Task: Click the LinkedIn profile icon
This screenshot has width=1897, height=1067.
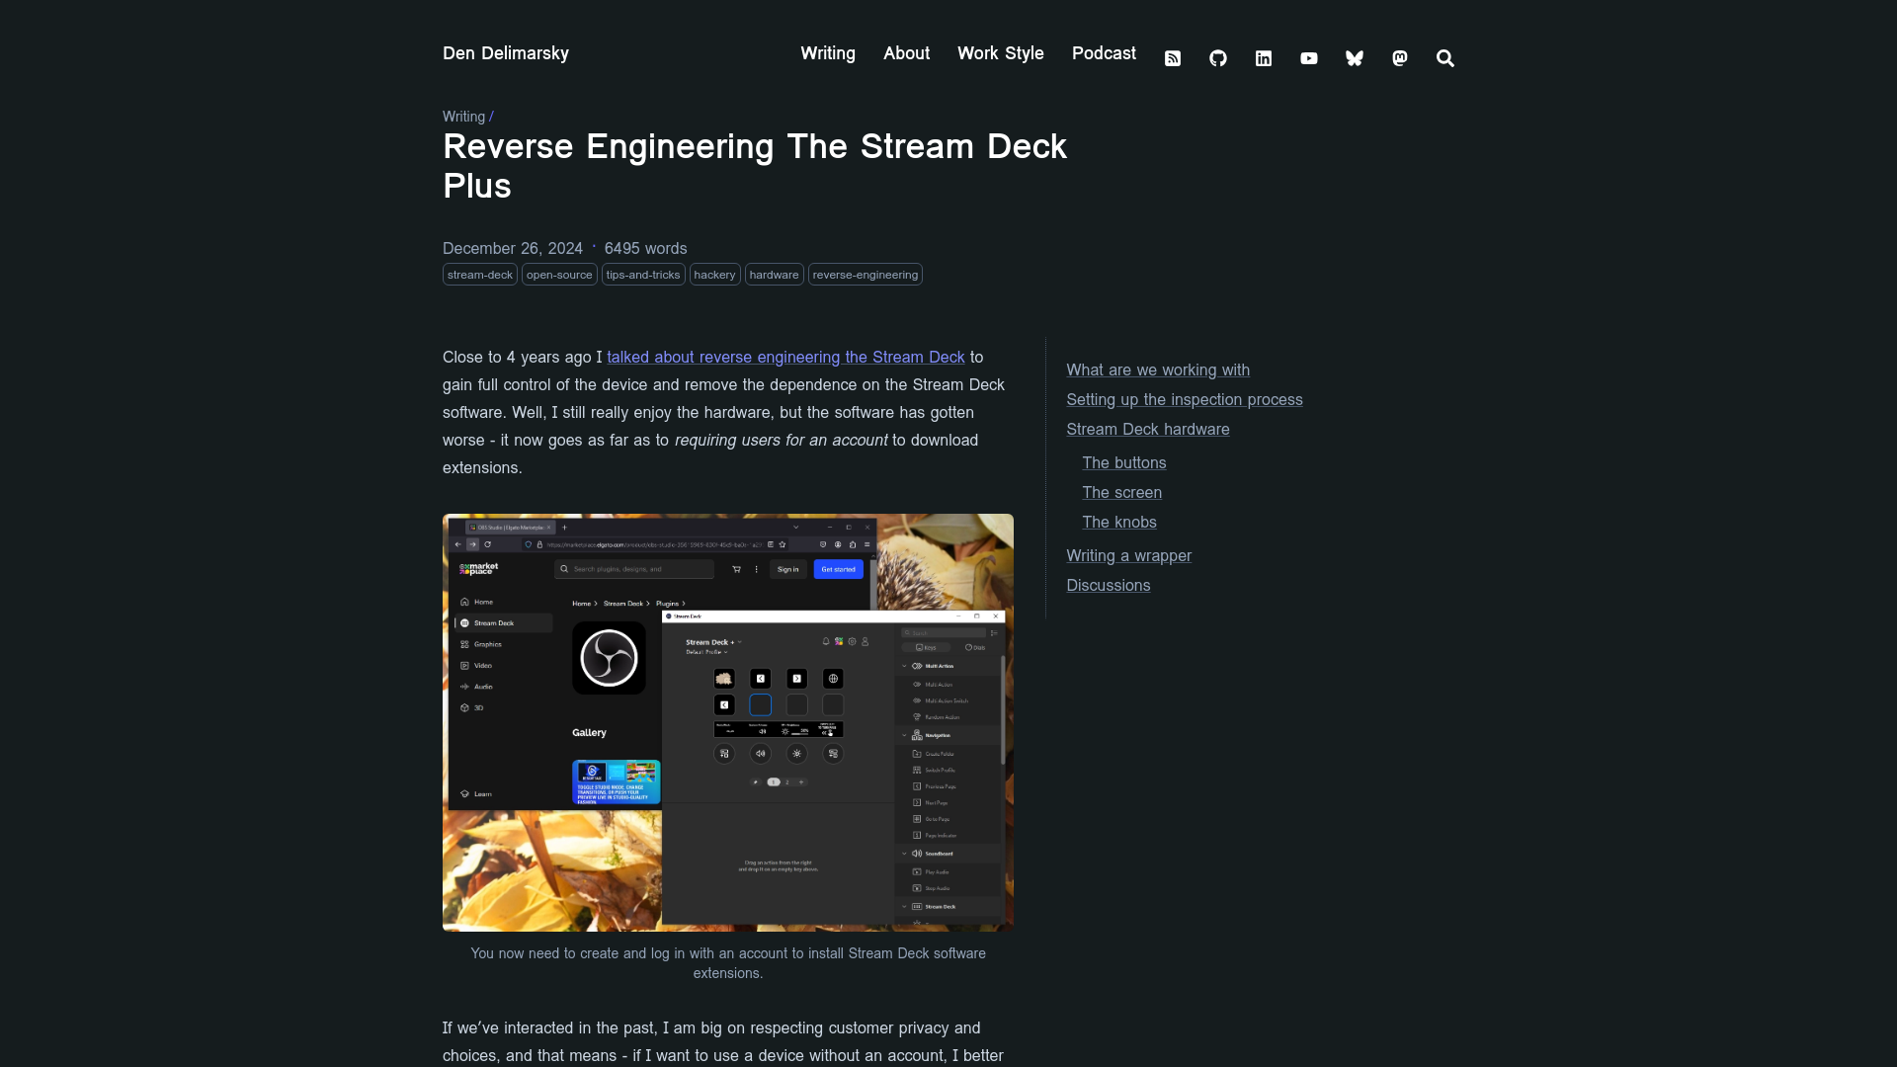Action: [1263, 57]
